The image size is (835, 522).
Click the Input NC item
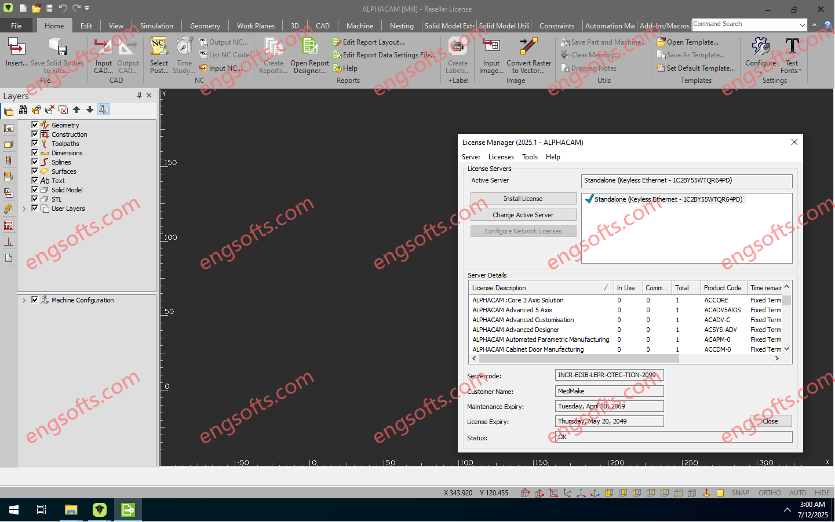tap(221, 68)
